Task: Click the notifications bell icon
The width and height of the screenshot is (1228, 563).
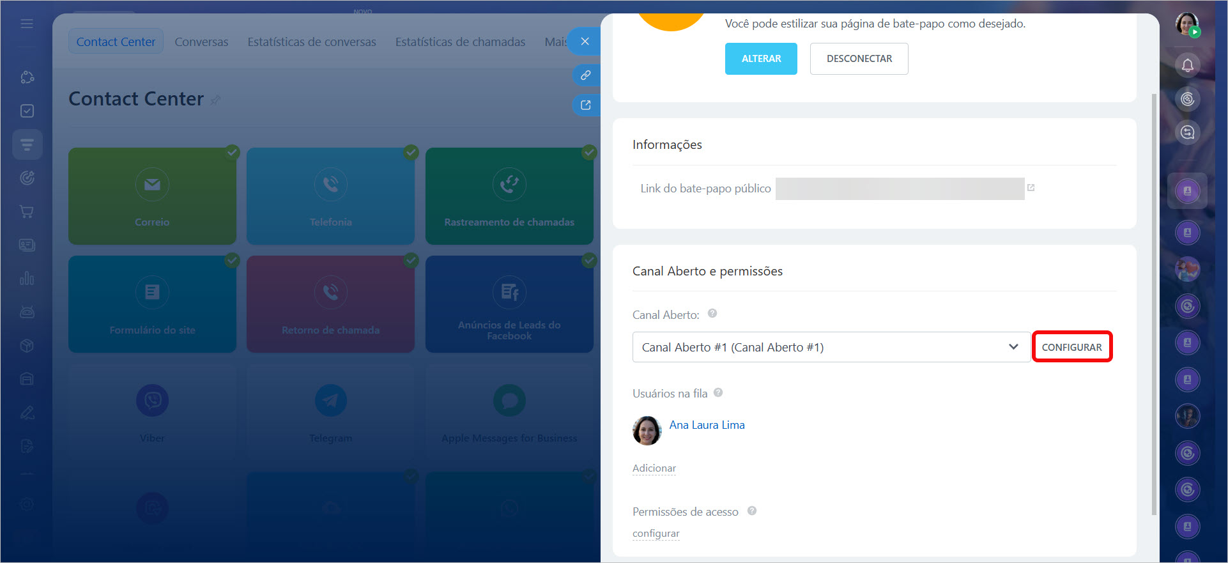Action: click(x=1187, y=65)
